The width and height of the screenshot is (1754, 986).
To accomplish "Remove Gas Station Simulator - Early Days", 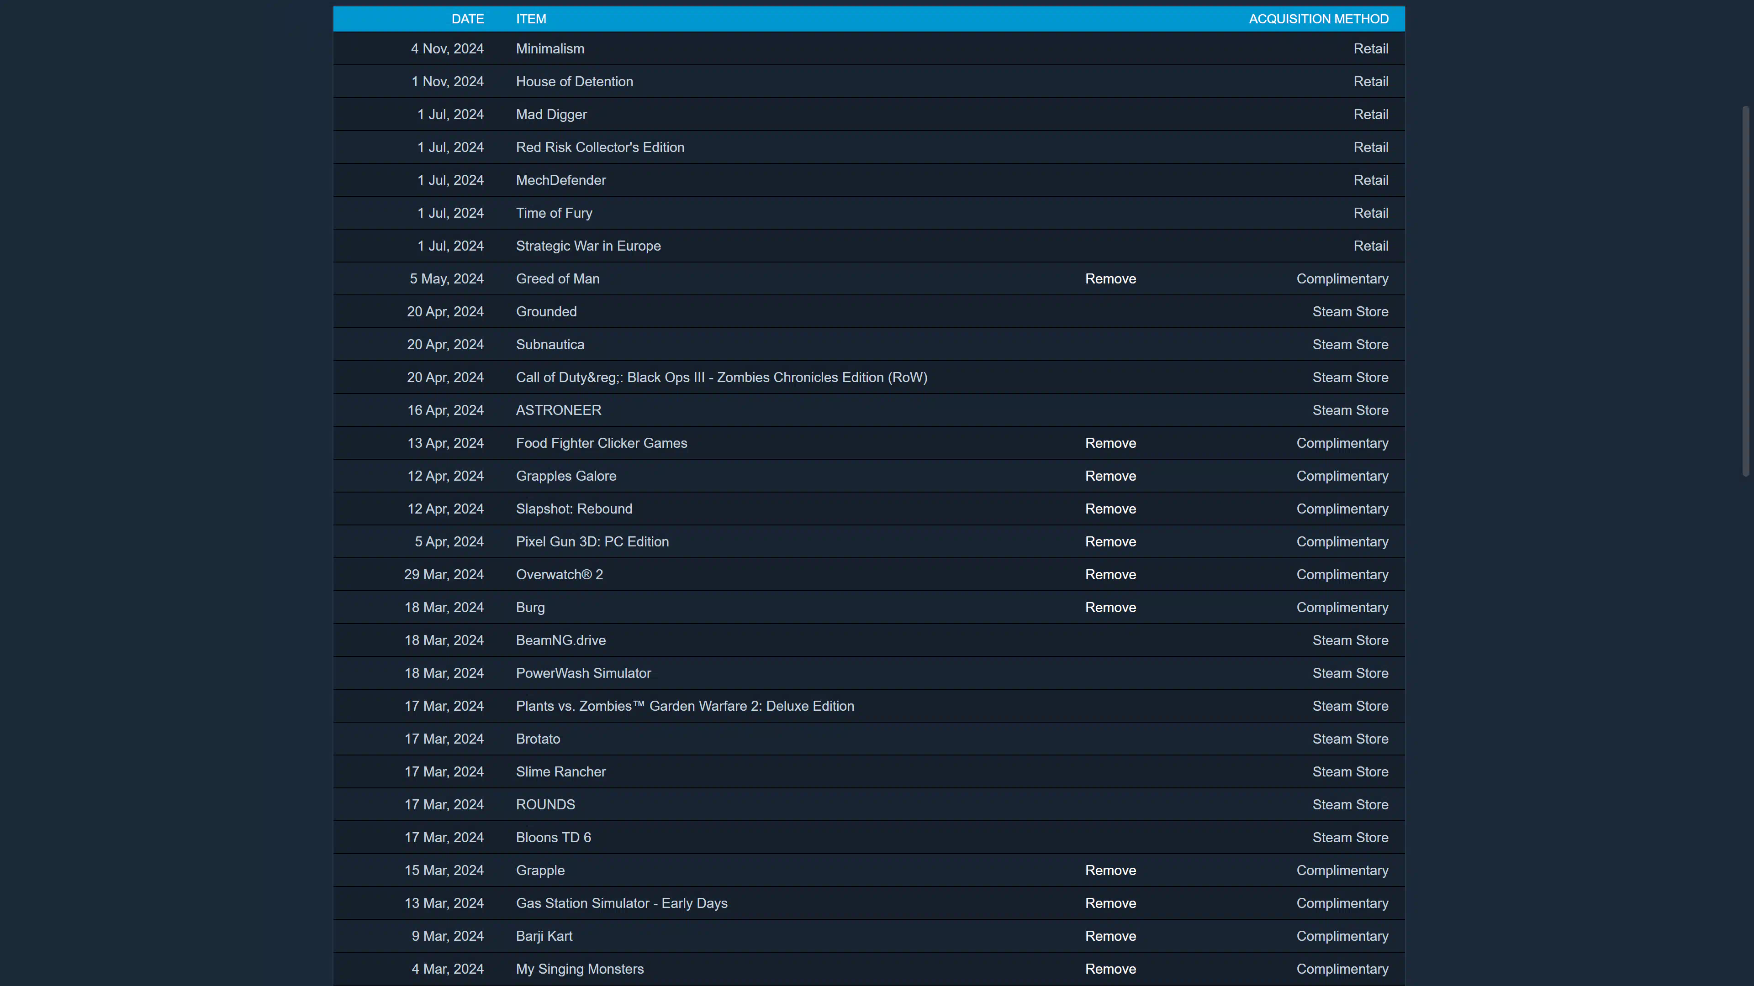I will click(1110, 904).
